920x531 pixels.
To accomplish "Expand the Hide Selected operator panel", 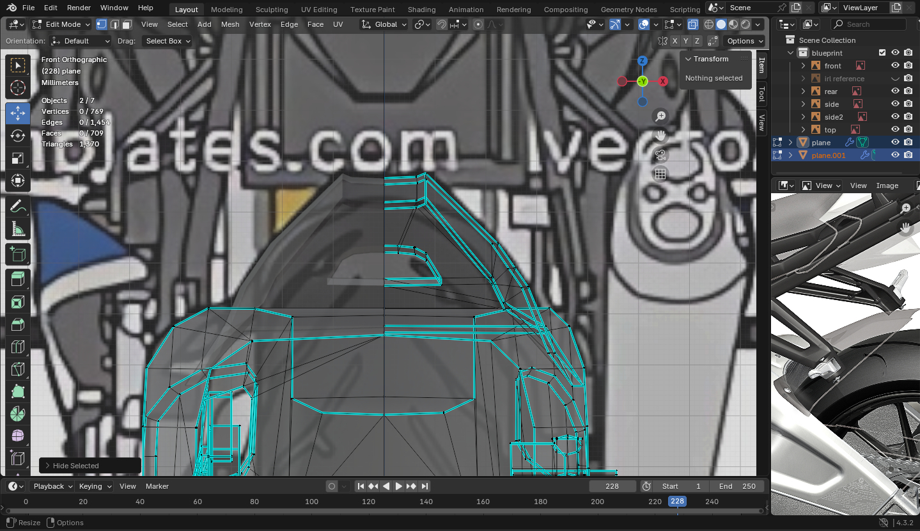I will tap(47, 466).
